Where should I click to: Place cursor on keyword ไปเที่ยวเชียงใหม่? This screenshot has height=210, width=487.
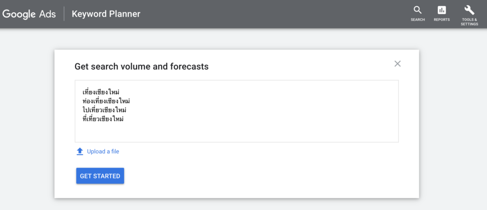click(x=104, y=110)
